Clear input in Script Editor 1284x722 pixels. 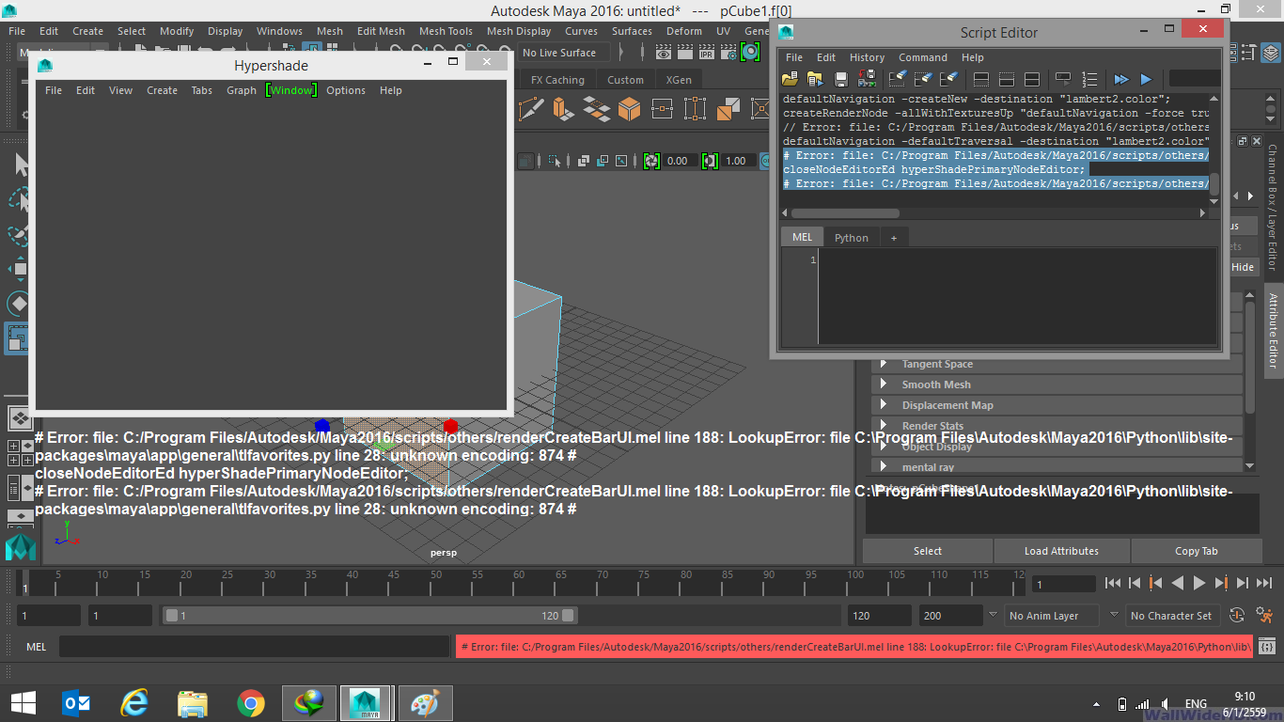pos(923,79)
